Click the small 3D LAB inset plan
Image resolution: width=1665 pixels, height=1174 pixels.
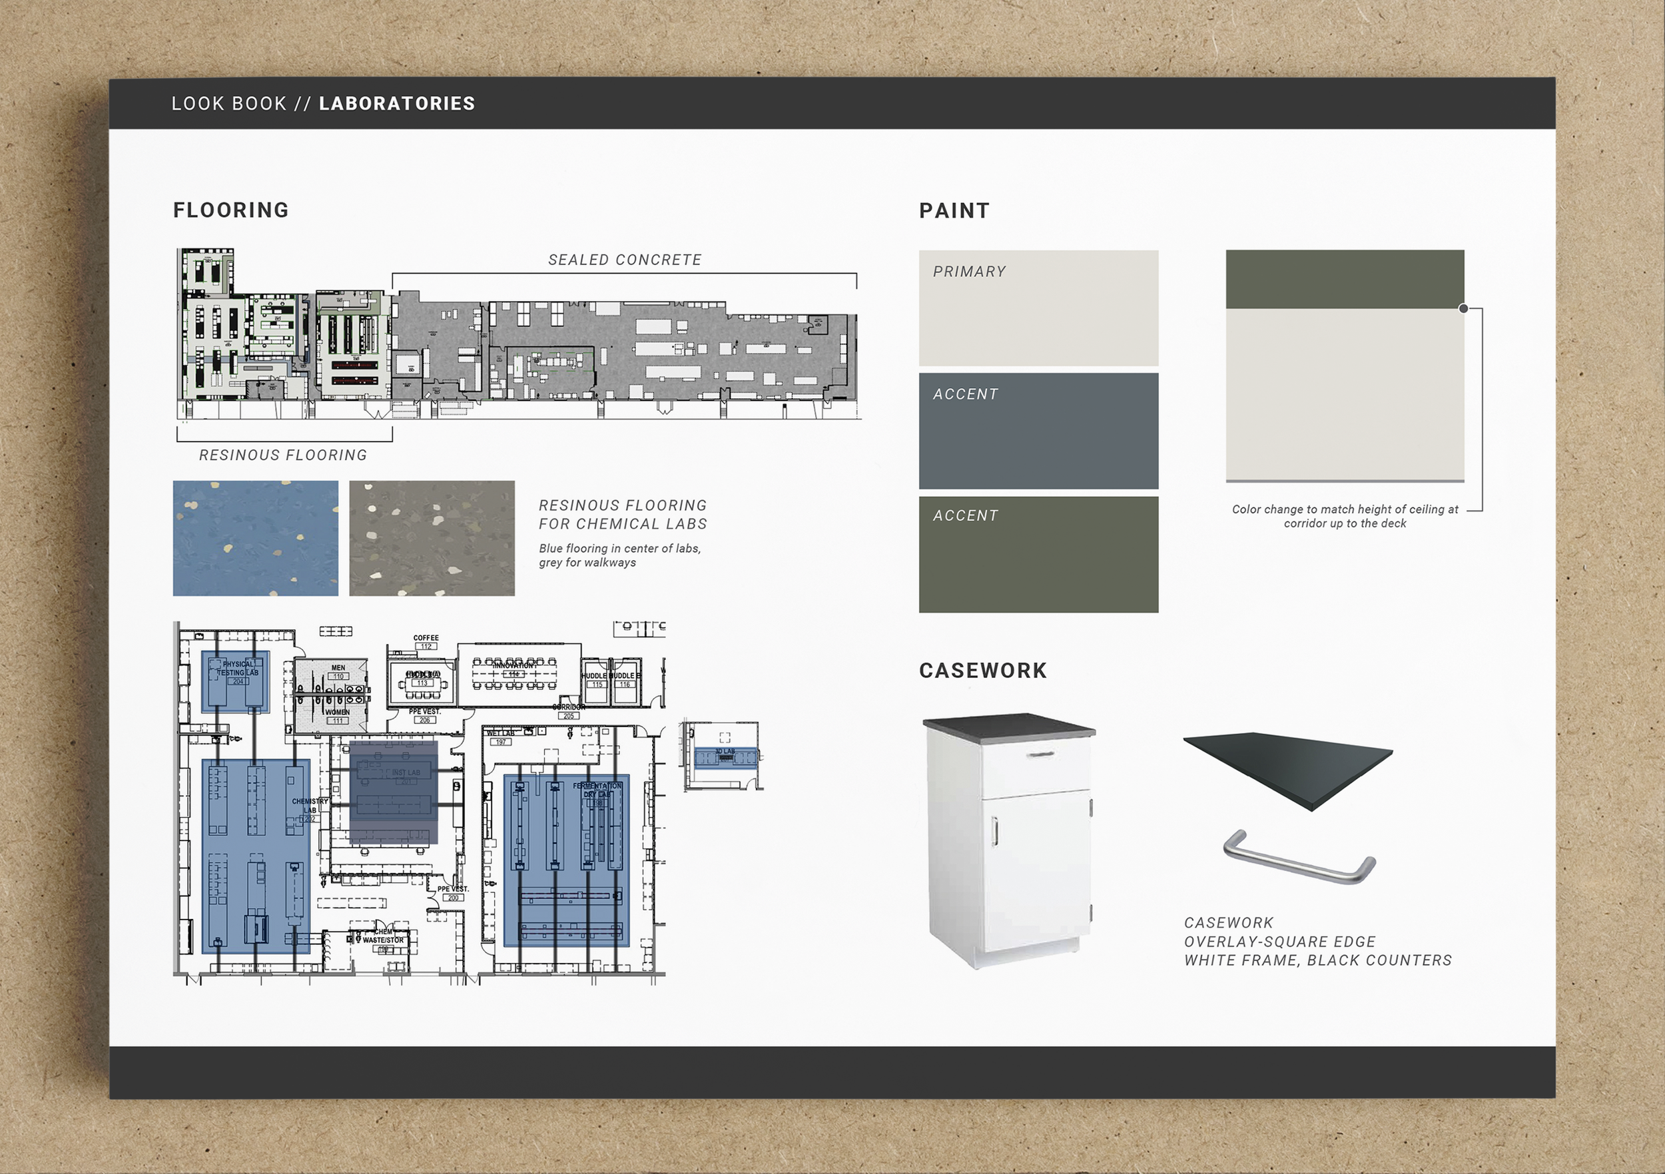point(721,756)
